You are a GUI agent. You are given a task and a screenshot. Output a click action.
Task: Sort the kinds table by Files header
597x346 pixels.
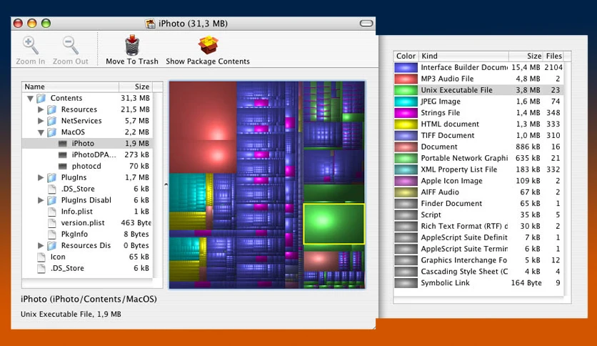click(553, 56)
